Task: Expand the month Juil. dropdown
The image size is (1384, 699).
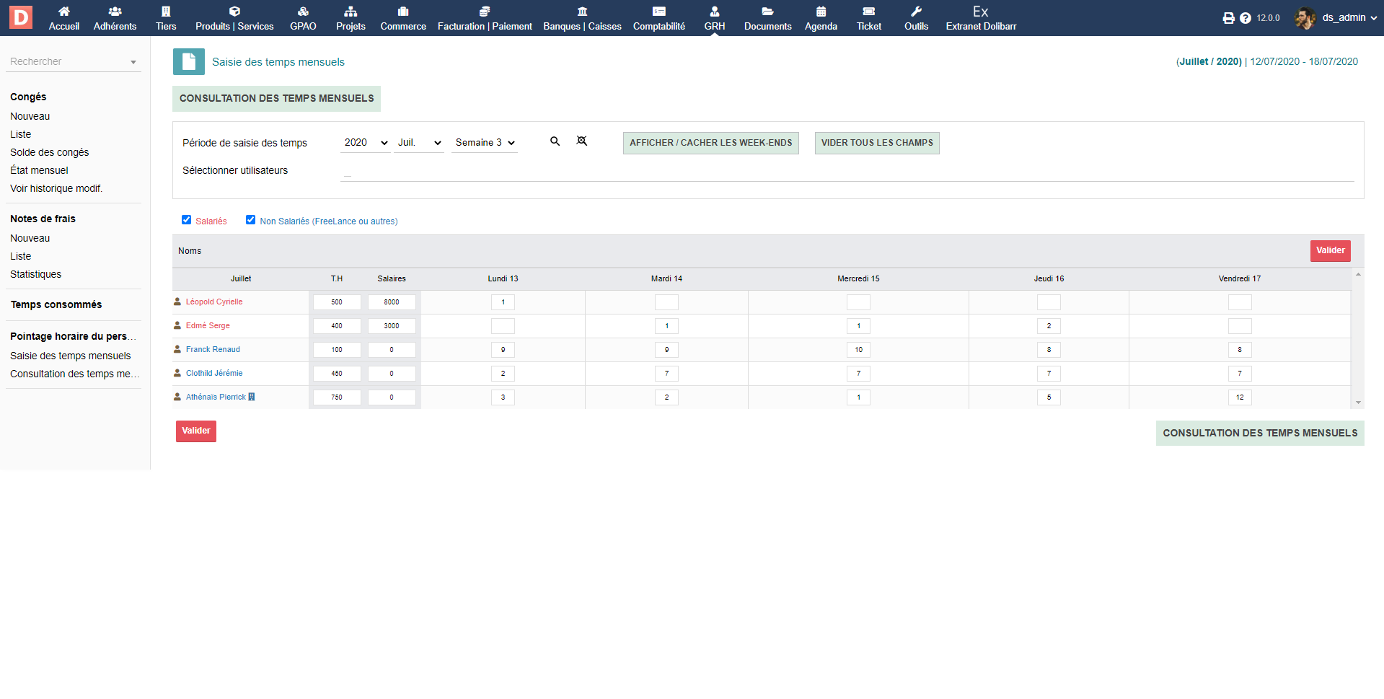Action: [419, 143]
